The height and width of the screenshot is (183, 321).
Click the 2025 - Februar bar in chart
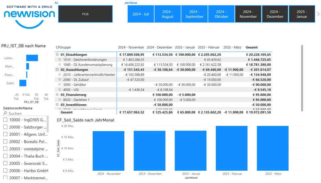(x=232, y=148)
